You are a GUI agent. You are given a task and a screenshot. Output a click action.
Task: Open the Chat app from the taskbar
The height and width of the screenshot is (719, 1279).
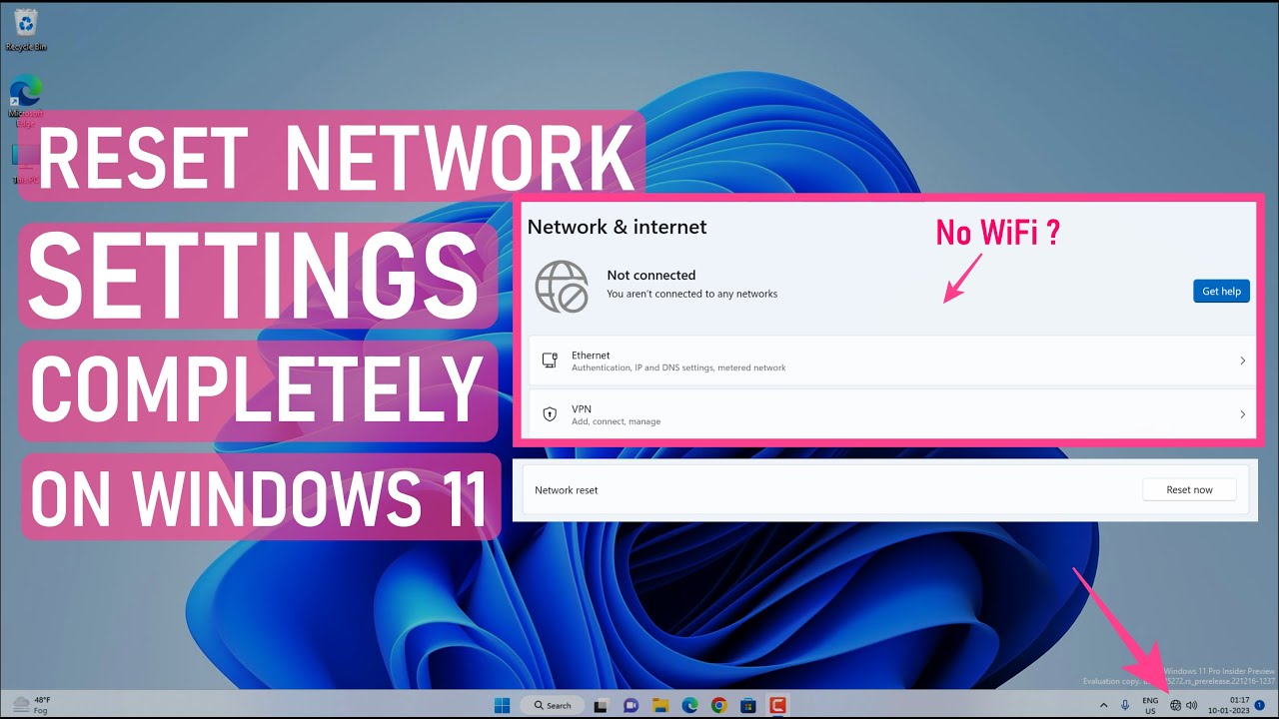(x=631, y=705)
